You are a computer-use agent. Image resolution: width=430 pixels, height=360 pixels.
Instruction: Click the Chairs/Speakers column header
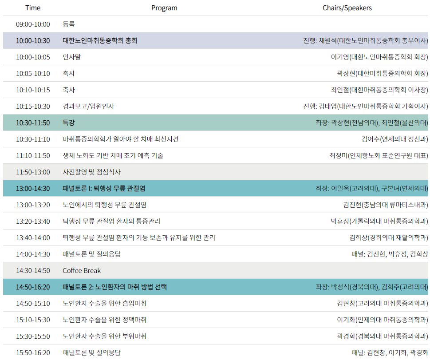347,8
